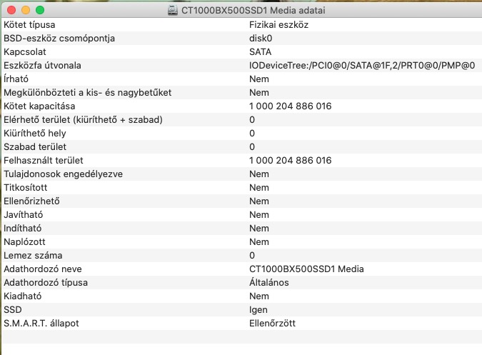The image size is (482, 355).
Task: Minimize window with yellow button
Action: (x=26, y=10)
